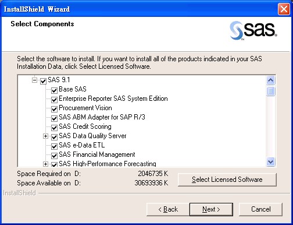Toggle the Procurement Vision checkbox

54,109
